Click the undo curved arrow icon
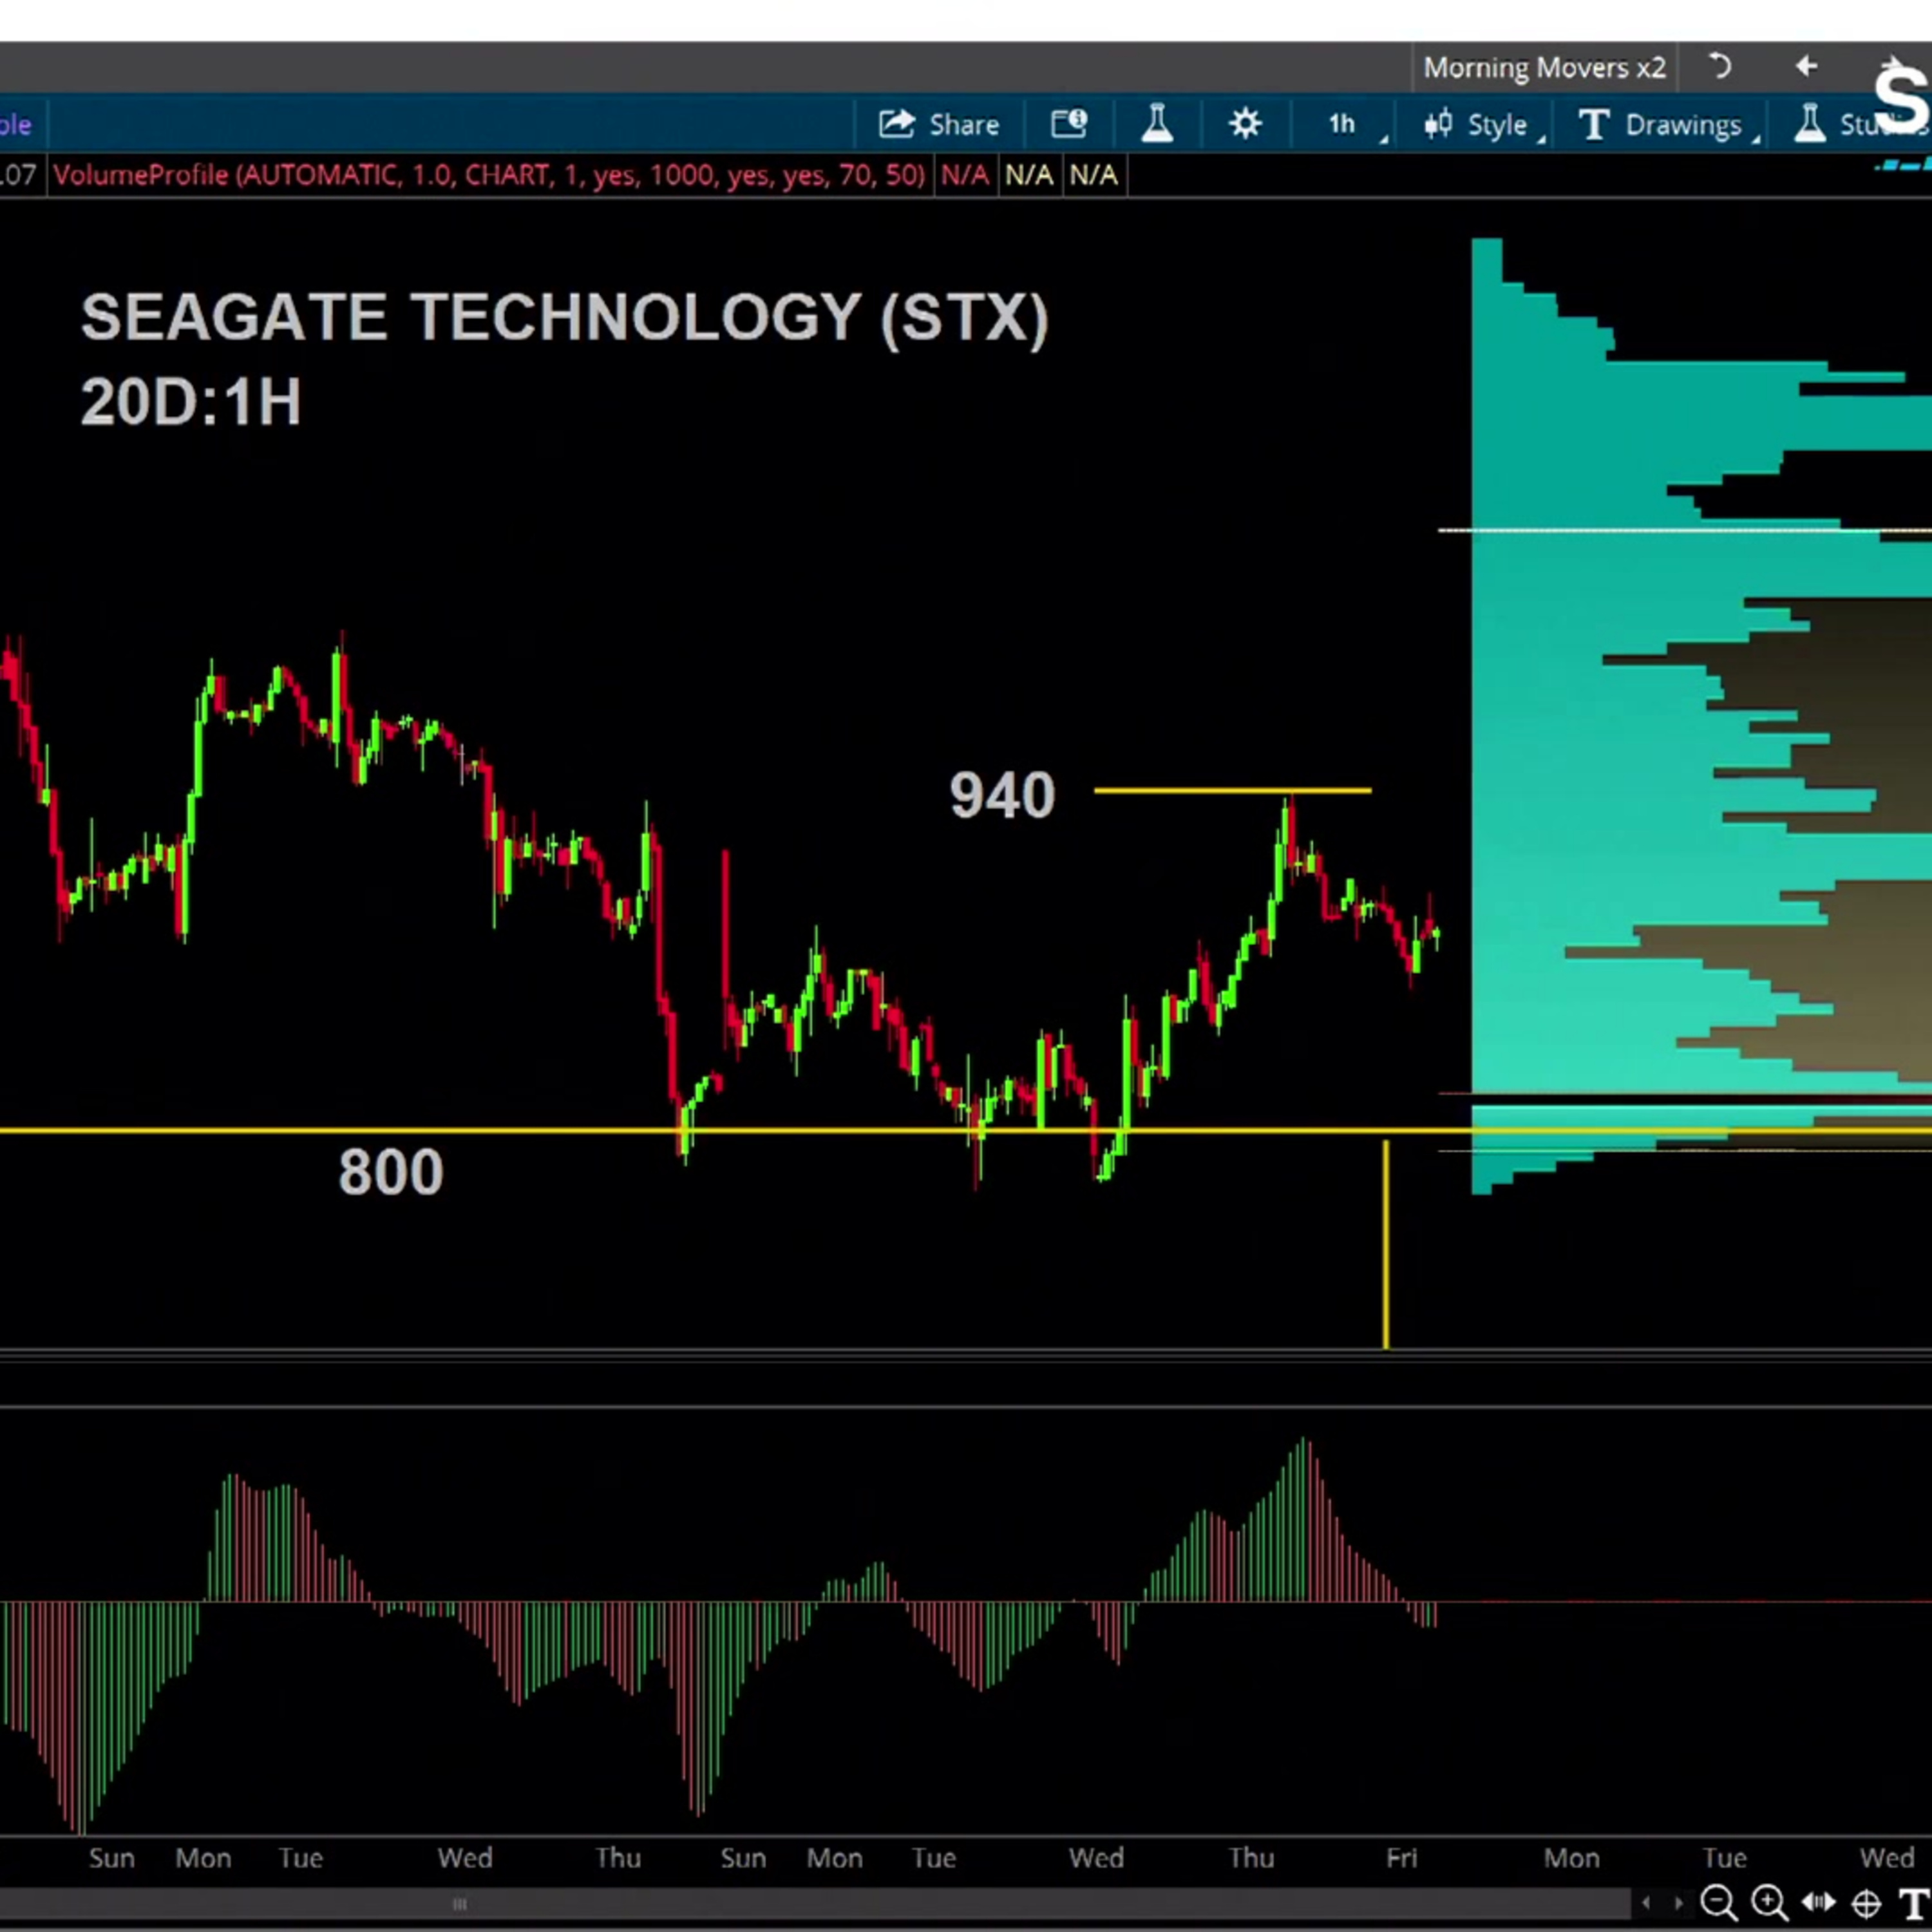Image resolution: width=1932 pixels, height=1932 pixels. (x=1720, y=67)
